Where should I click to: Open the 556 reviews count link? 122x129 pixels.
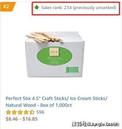pos(40,112)
